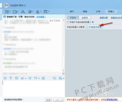Open the 商品 tab
Image resolution: width=122 pixels, height=102 pixels.
tap(85, 11)
